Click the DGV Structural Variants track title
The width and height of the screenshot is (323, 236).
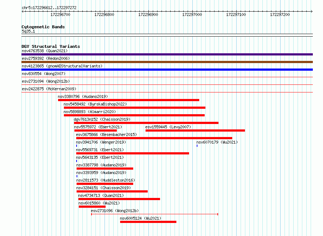[x=51, y=46]
